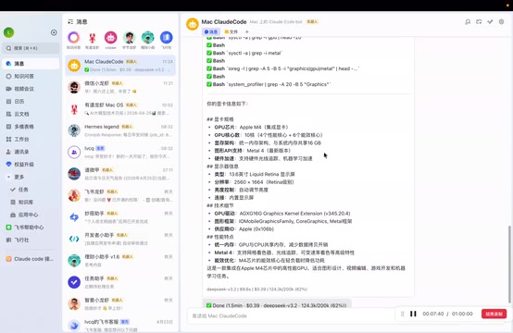Switch to the 文件 tab in chat
513x333 pixels.
tap(231, 31)
